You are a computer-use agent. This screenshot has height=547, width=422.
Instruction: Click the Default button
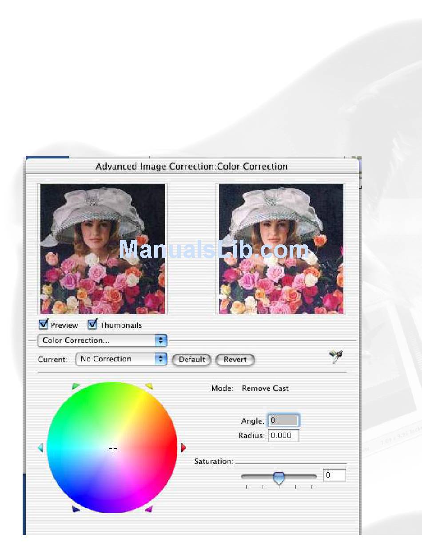click(191, 360)
